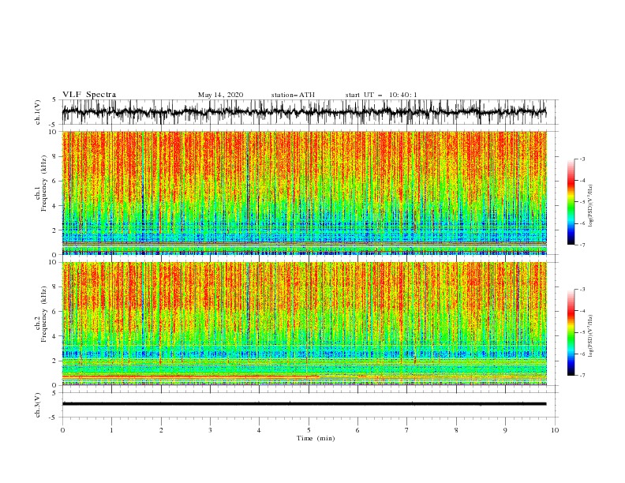Click the '-3' value on ch.1 colorbar

click(582, 159)
